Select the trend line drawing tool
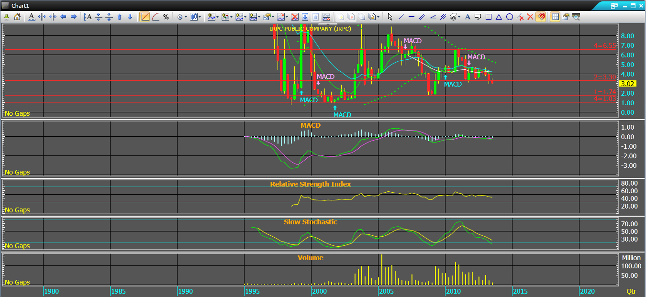 tap(401, 17)
